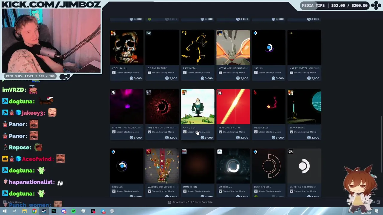This screenshot has width=383, height=215.
Task: Open the Chill Guy startup movie thumbnail
Action: pyautogui.click(x=197, y=107)
